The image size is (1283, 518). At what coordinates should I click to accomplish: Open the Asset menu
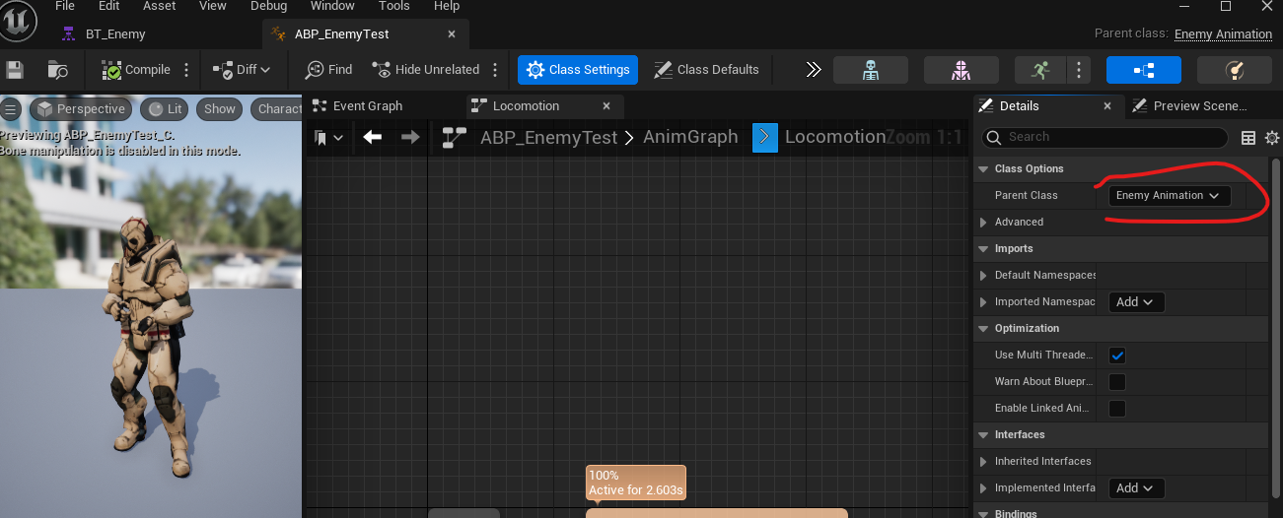(x=160, y=6)
